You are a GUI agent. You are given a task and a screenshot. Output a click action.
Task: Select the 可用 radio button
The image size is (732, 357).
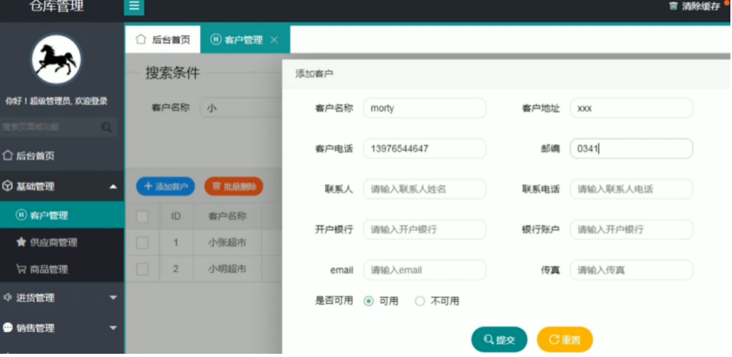368,301
